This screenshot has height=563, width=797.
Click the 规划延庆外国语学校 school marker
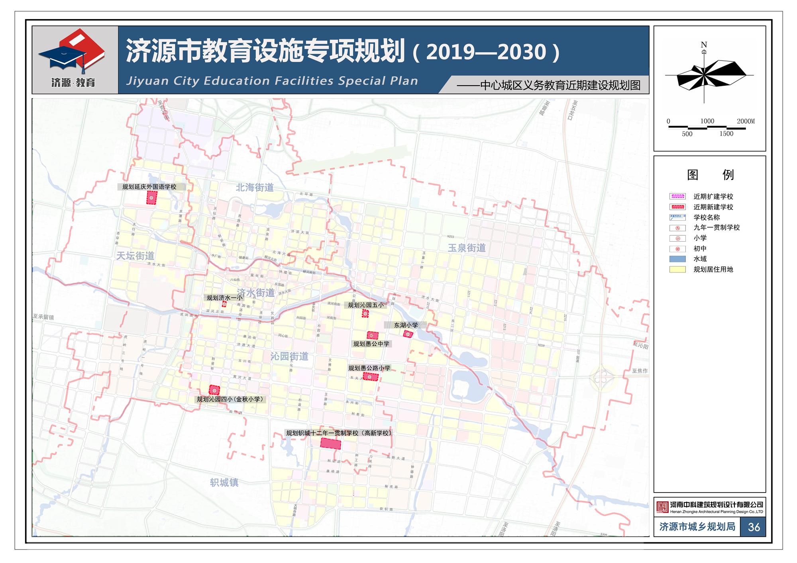pos(152,197)
